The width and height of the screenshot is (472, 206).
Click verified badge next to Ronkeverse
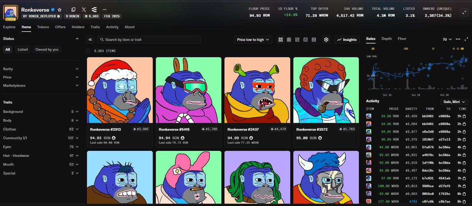click(x=53, y=9)
